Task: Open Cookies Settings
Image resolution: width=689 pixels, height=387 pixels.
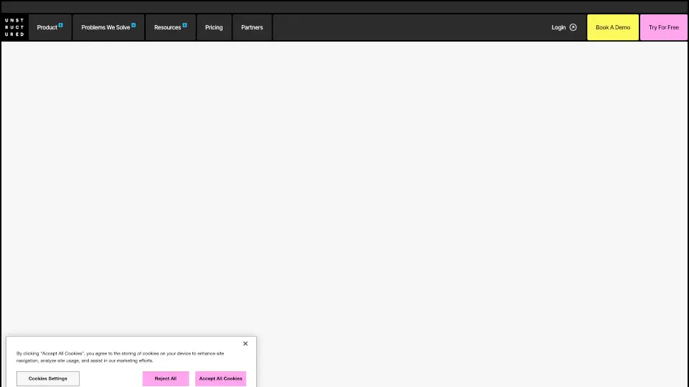Action: click(48, 378)
